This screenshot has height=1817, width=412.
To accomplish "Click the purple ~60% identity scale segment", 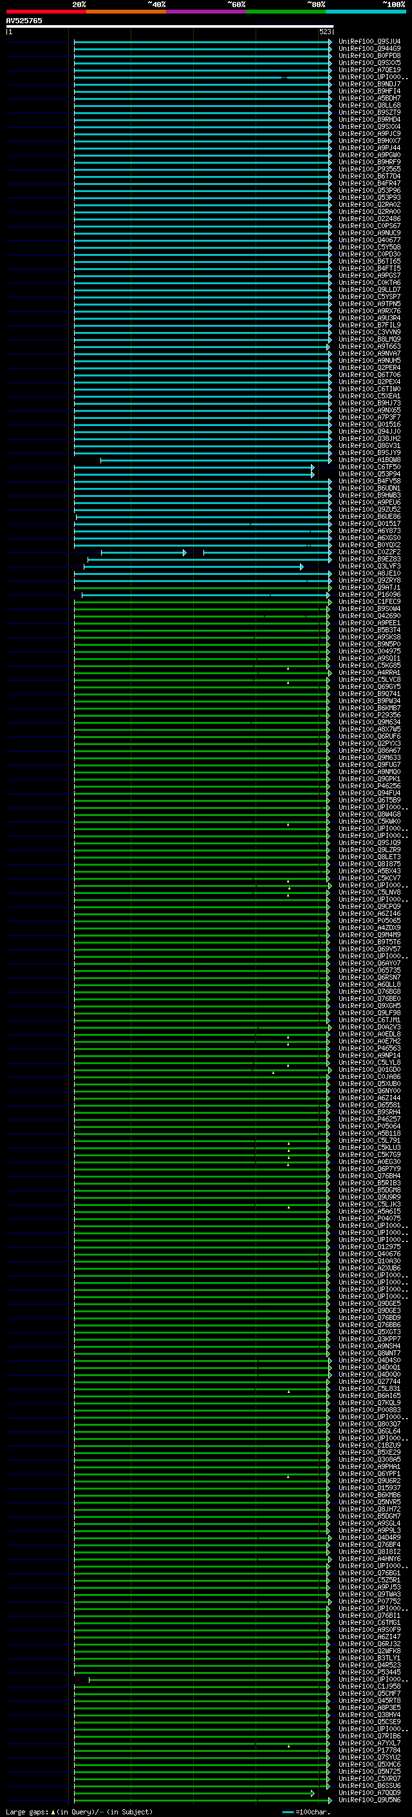I will coord(207,12).
